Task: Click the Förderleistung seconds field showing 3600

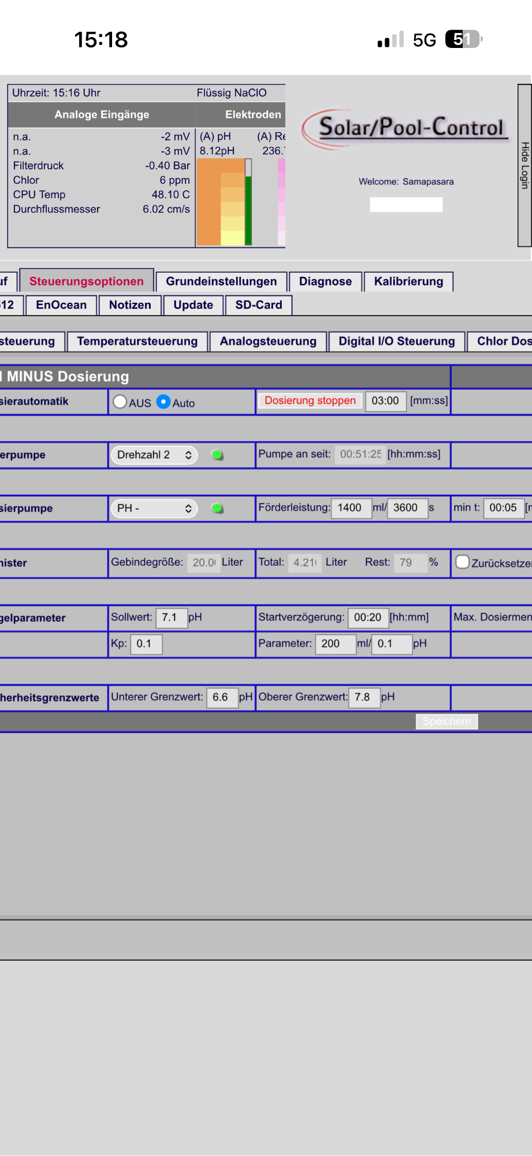Action: (407, 508)
